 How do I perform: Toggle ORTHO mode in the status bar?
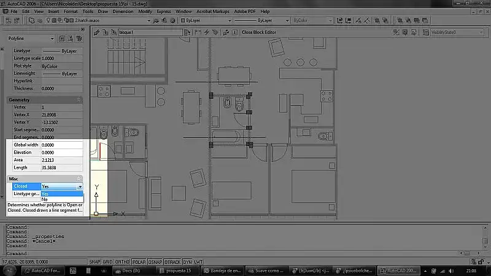[x=123, y=261]
